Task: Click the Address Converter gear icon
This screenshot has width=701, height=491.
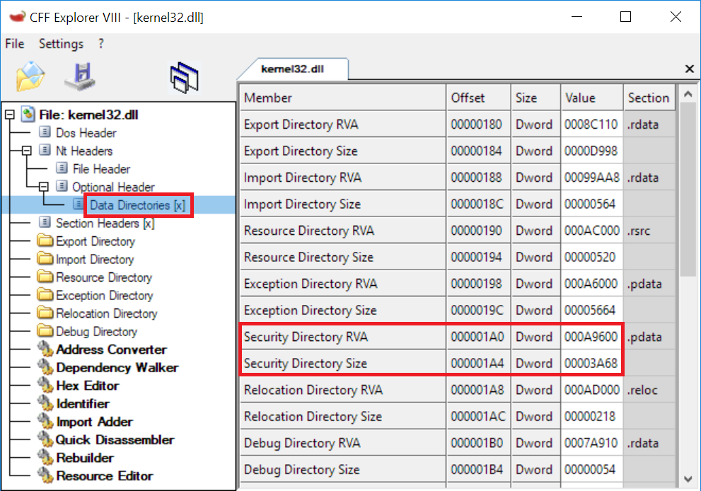Action: coord(45,350)
